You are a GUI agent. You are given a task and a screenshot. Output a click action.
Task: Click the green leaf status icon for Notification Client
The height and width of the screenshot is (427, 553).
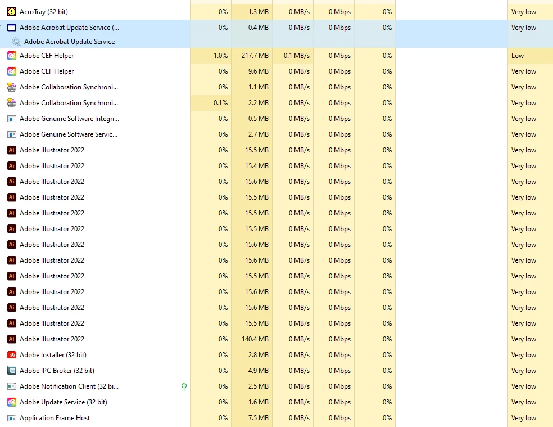[x=184, y=386]
